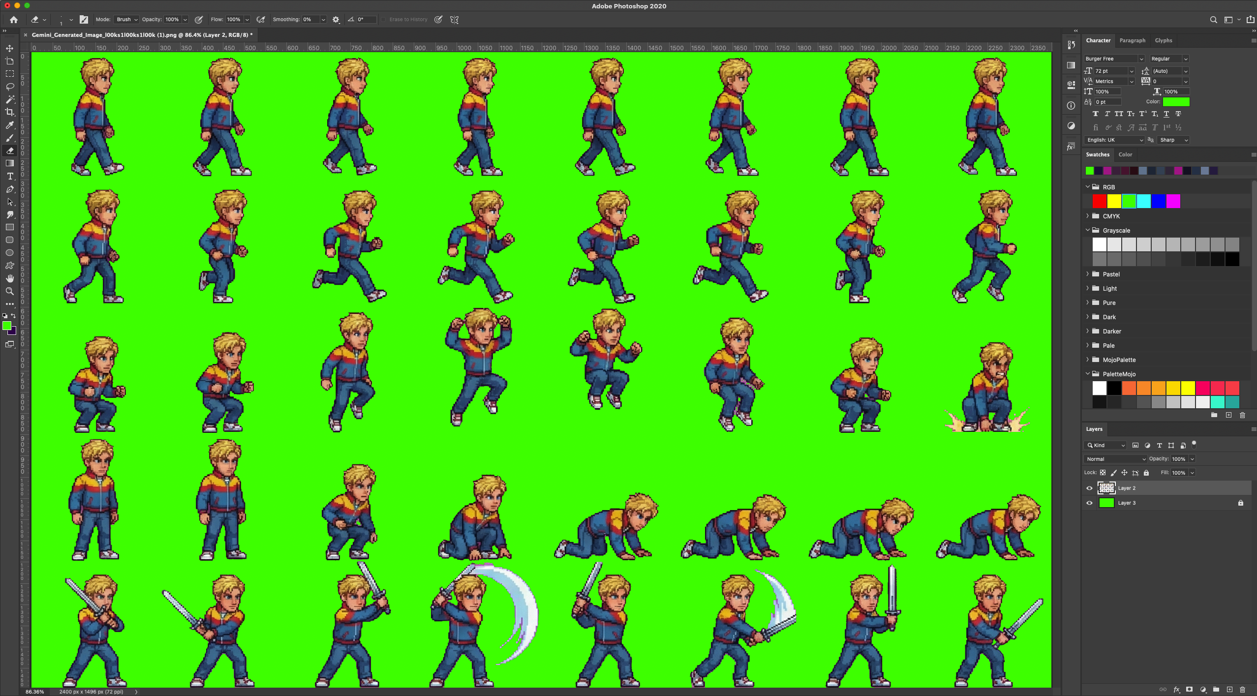Click the create new swatch group button

(x=1213, y=415)
